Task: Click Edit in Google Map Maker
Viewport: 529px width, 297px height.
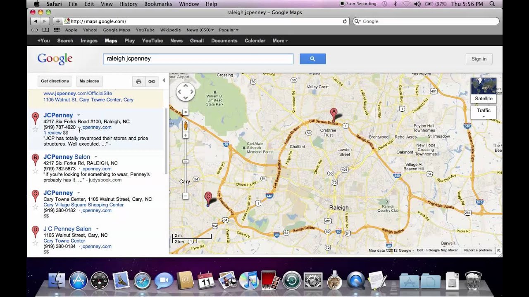Action: (x=437, y=250)
